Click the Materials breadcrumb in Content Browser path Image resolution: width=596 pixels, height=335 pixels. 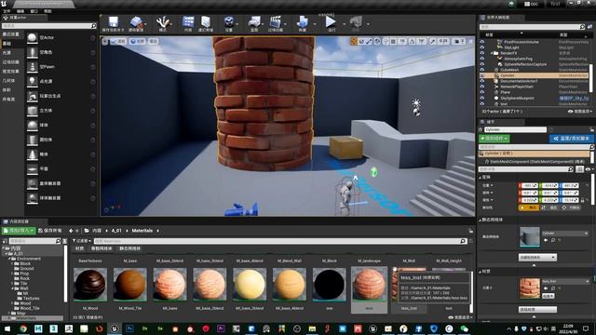click(142, 231)
